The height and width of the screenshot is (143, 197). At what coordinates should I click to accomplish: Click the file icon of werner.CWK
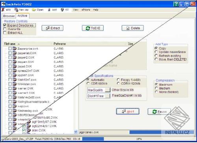click(x=15, y=88)
